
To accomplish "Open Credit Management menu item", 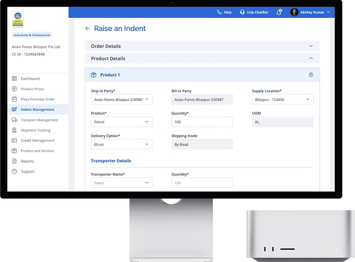I will coord(38,140).
